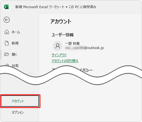Viewport: 142px width, 122px height.
Task: Choose 開く from the sidebar
Action: click(14, 54)
